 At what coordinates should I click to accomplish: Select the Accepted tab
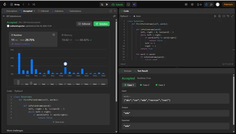[26, 11]
